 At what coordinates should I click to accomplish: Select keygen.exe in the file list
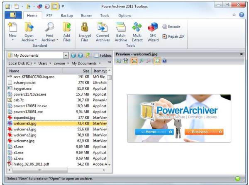[x=57, y=89]
